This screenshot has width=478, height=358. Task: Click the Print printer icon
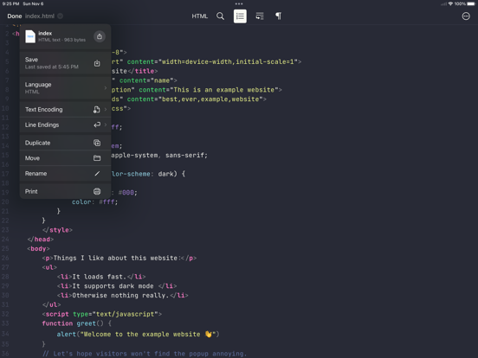tap(97, 191)
